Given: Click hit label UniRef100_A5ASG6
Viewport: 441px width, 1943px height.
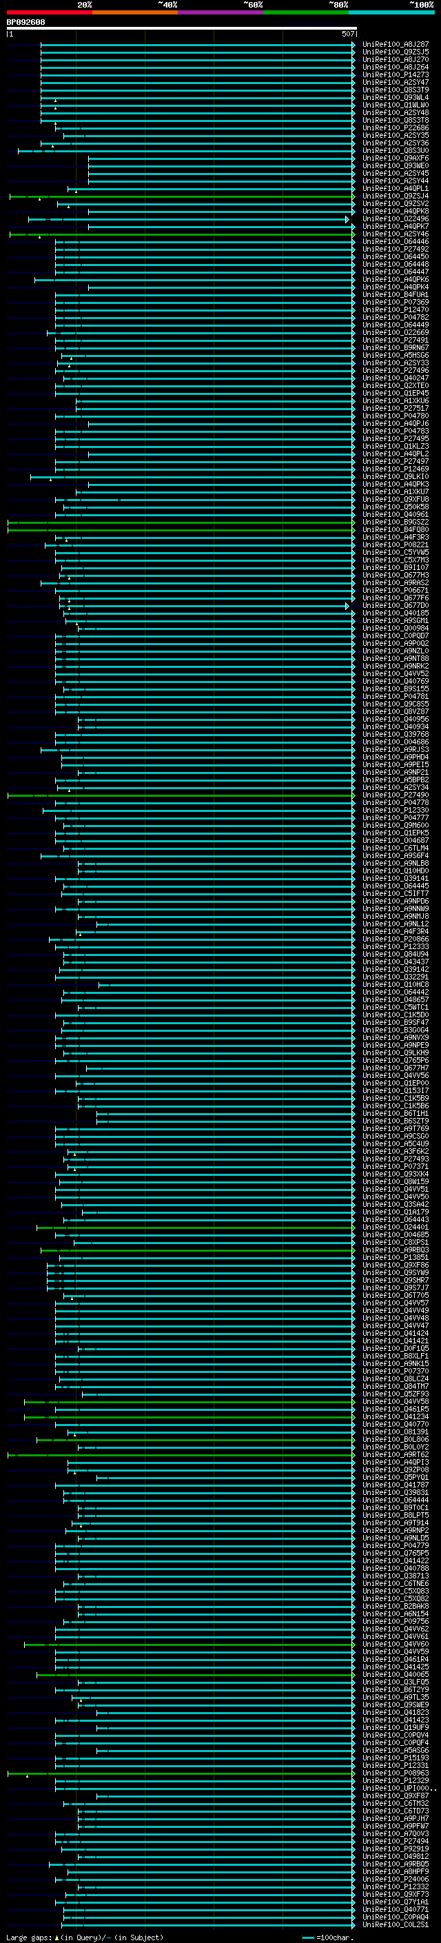Looking at the screenshot, I should click(396, 1750).
